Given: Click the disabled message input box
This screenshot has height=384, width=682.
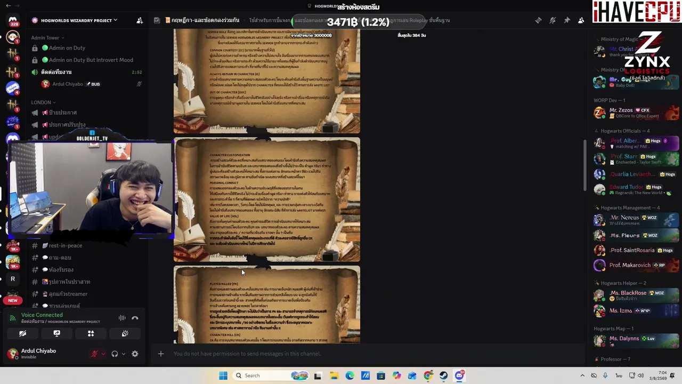Looking at the screenshot, I should tap(368, 354).
